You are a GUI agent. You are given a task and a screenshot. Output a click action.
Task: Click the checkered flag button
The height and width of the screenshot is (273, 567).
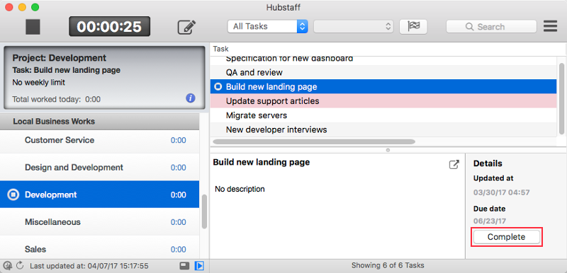(413, 26)
